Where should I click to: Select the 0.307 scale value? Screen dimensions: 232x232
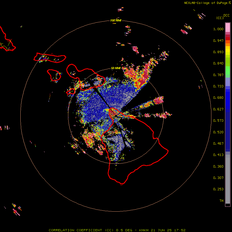coord(218,178)
